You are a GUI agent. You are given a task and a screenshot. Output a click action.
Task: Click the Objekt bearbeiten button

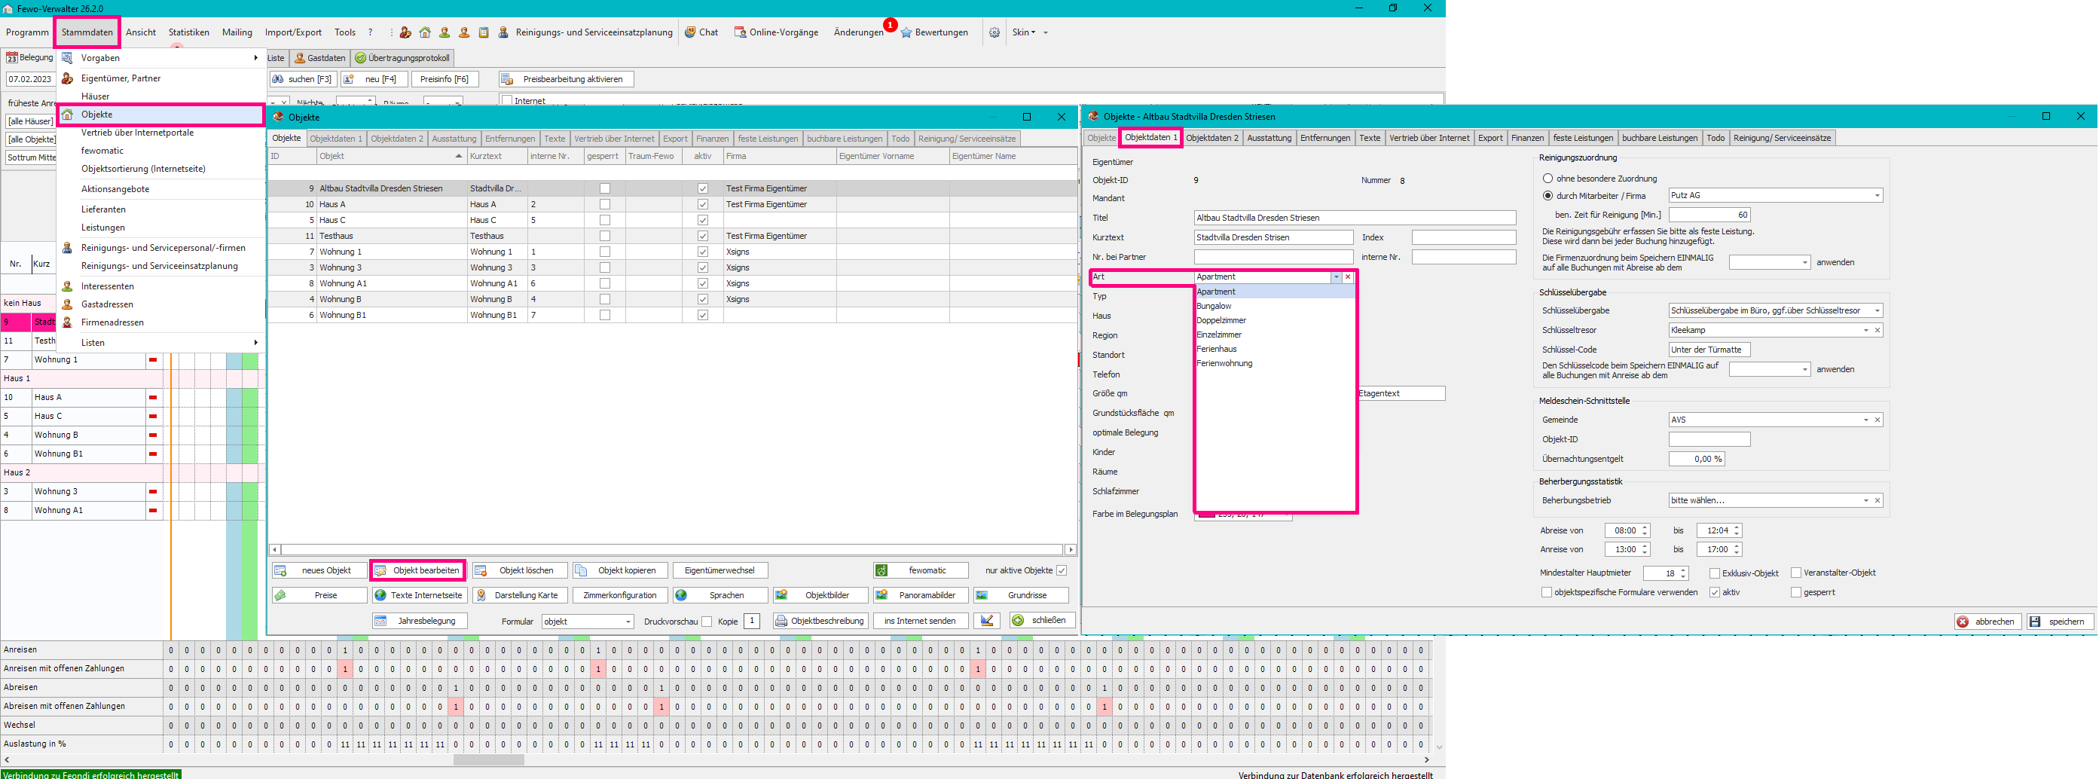coord(418,570)
